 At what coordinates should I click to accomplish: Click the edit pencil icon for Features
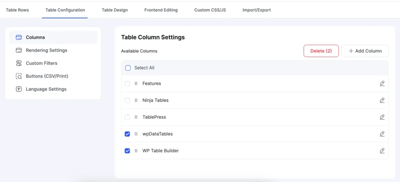[382, 83]
